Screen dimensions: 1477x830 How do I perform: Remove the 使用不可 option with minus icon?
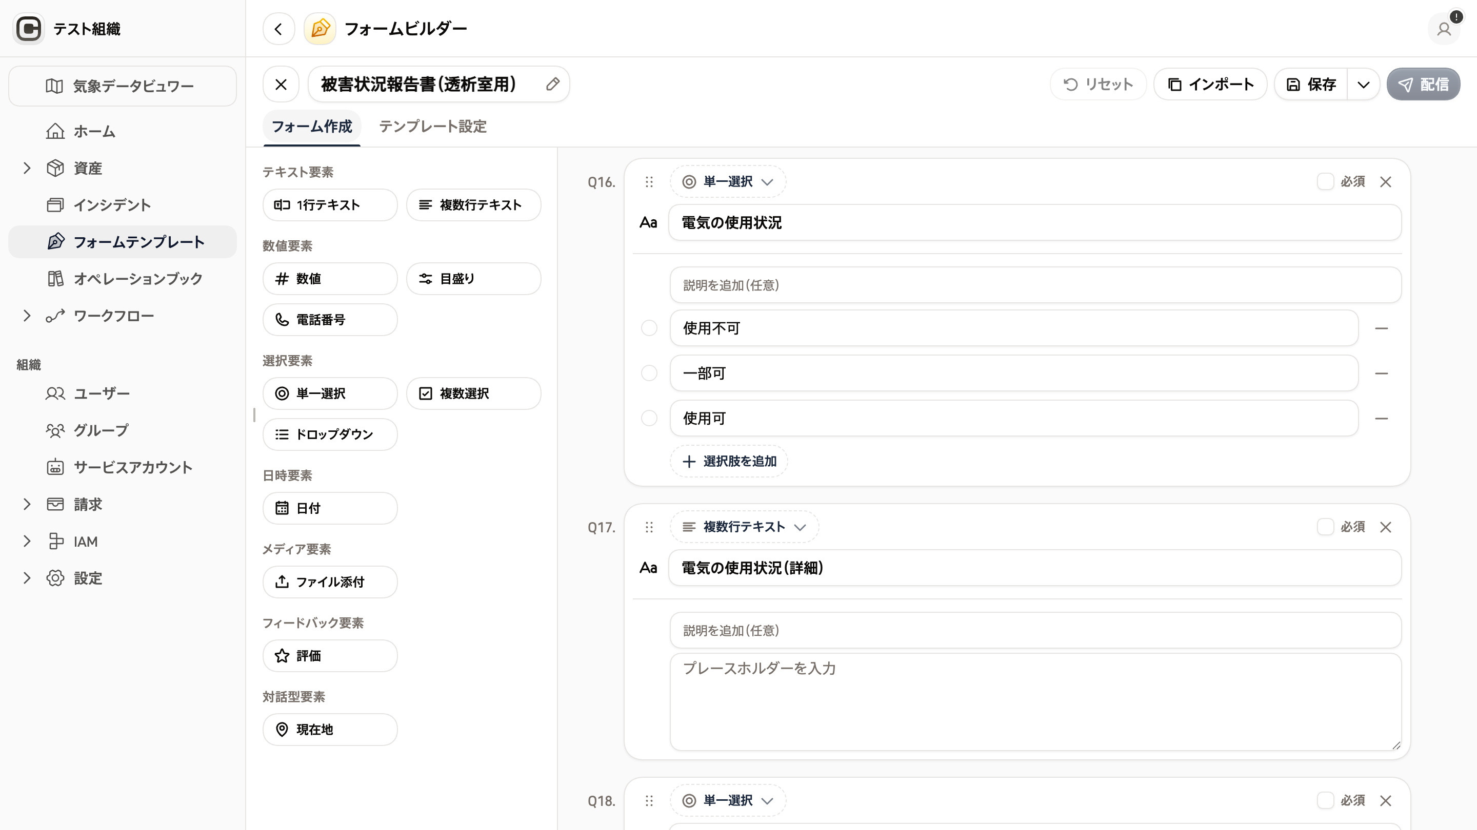tap(1382, 328)
